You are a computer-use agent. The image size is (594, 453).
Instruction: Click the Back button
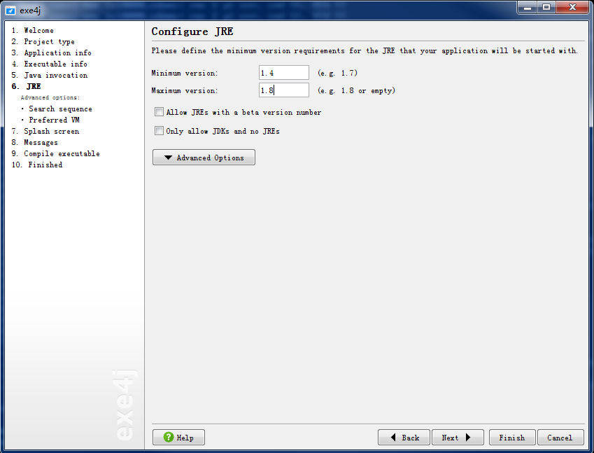pos(404,438)
